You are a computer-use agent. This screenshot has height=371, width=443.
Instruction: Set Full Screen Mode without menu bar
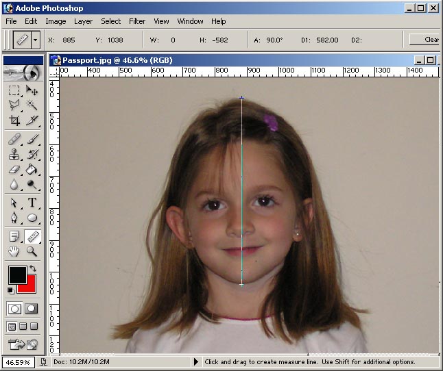point(34,327)
